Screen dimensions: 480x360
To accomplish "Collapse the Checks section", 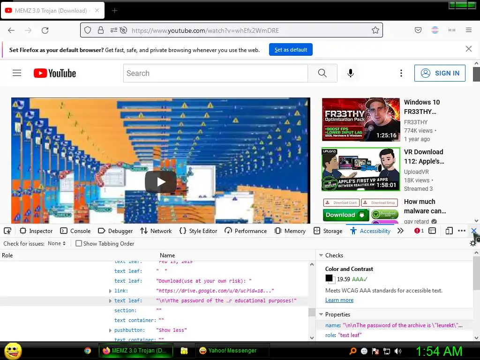I will coord(321,255).
